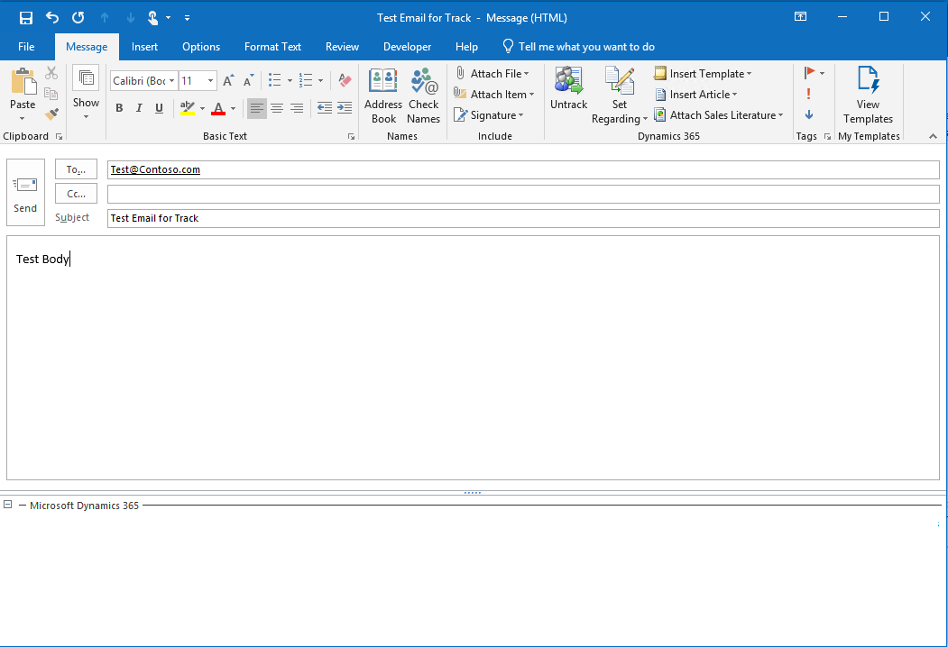Open the Help tab

point(466,47)
